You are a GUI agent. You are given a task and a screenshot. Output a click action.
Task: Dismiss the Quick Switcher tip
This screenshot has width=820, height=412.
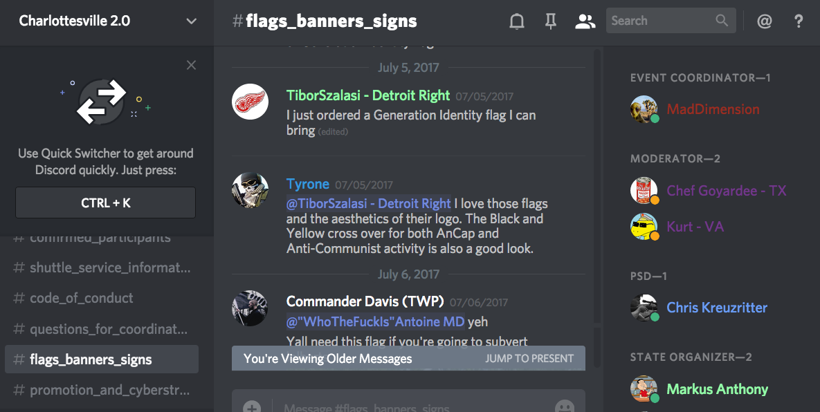click(192, 65)
